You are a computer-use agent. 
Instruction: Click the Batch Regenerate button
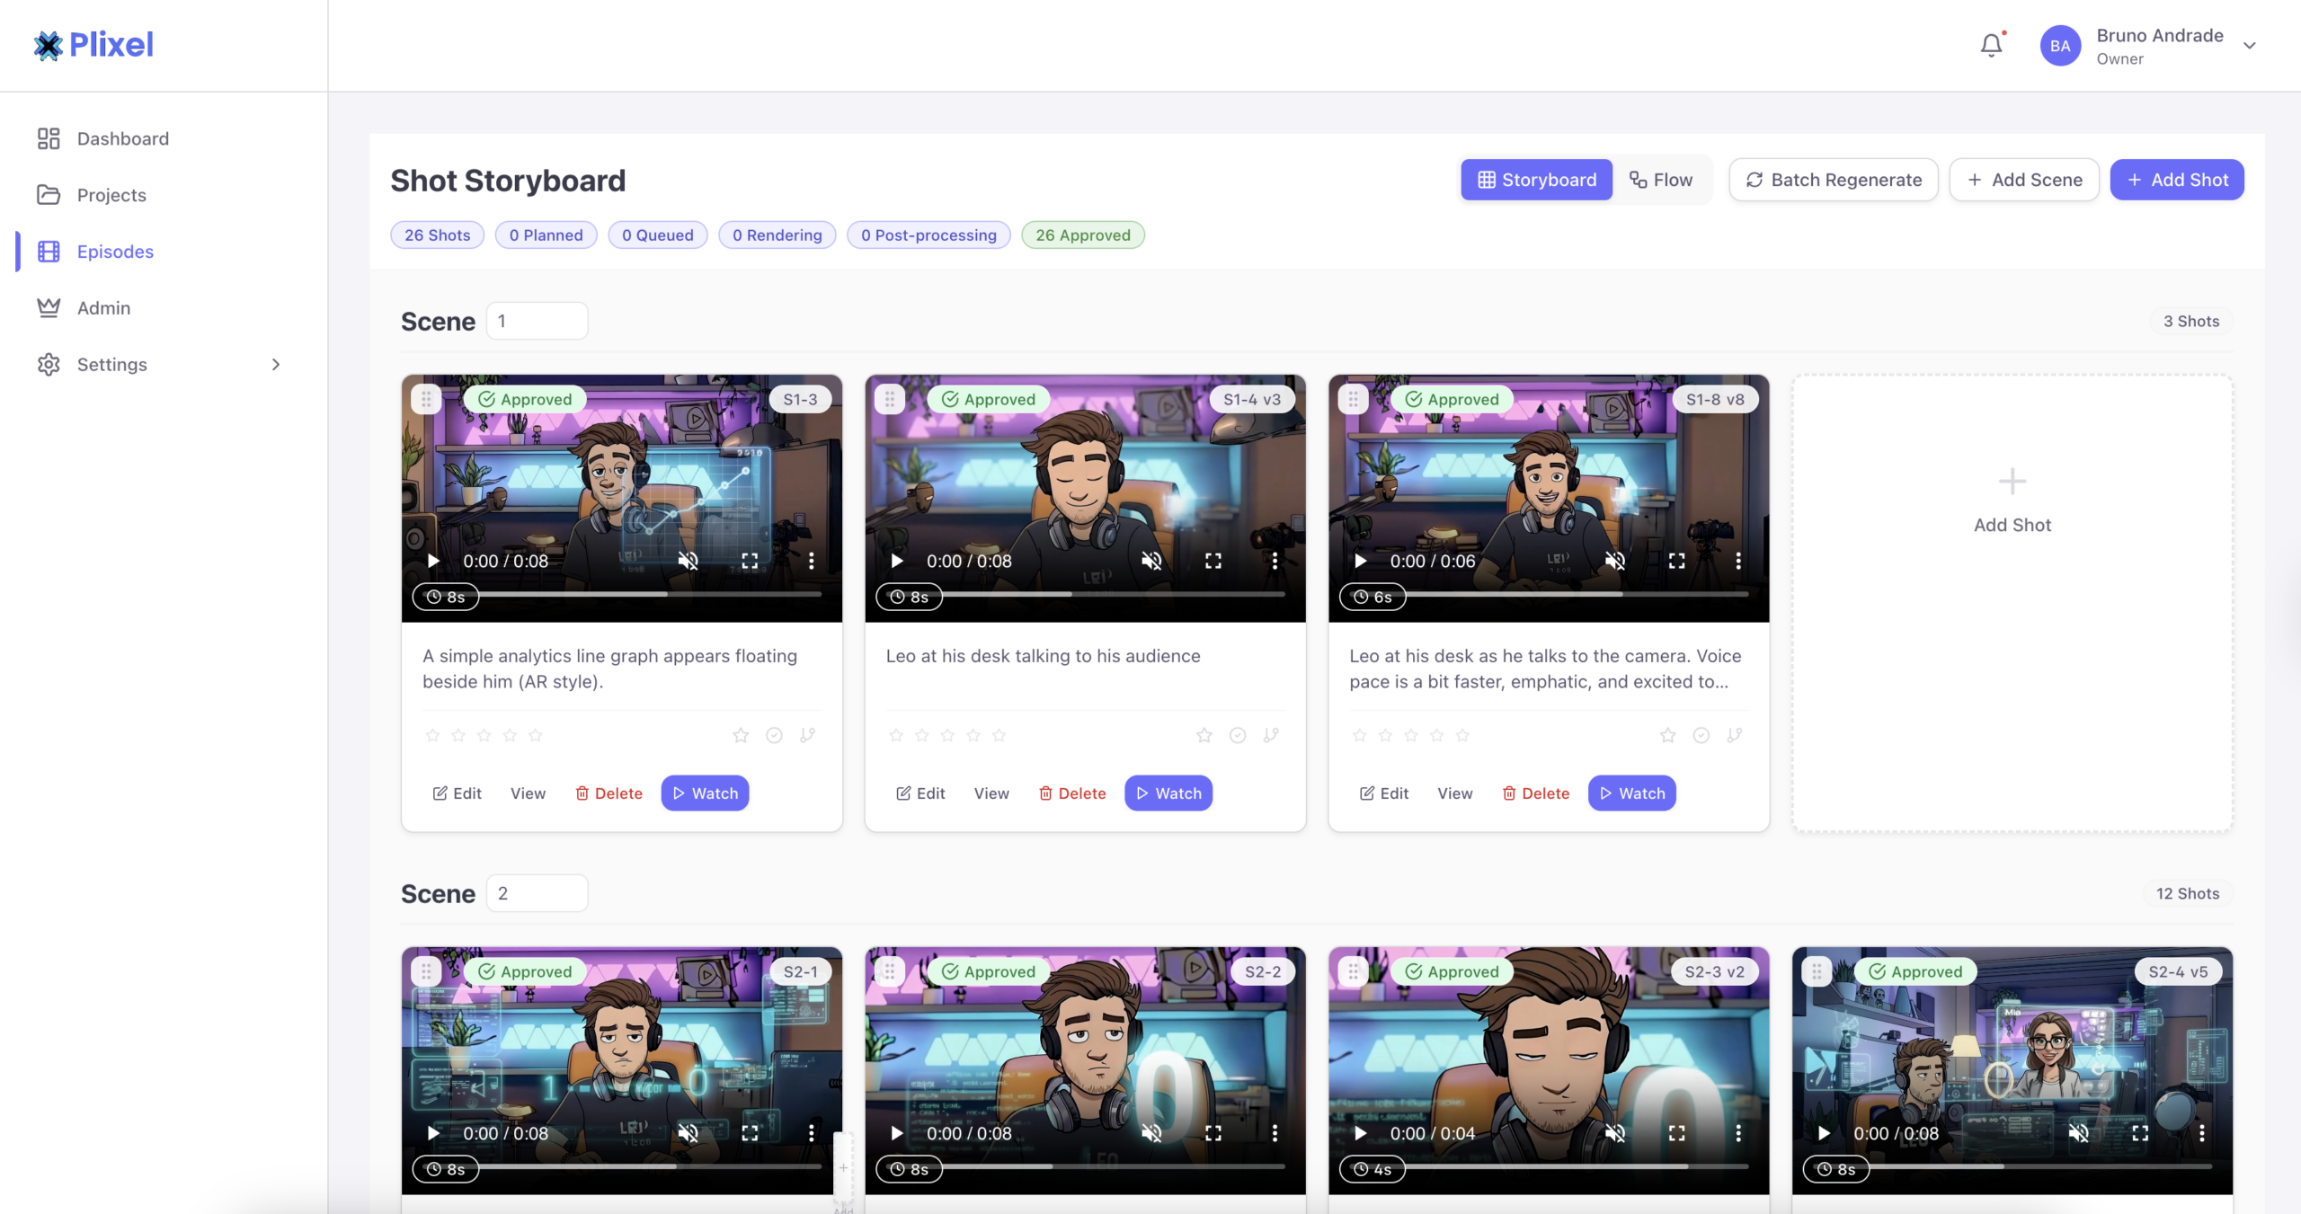pyautogui.click(x=1834, y=180)
